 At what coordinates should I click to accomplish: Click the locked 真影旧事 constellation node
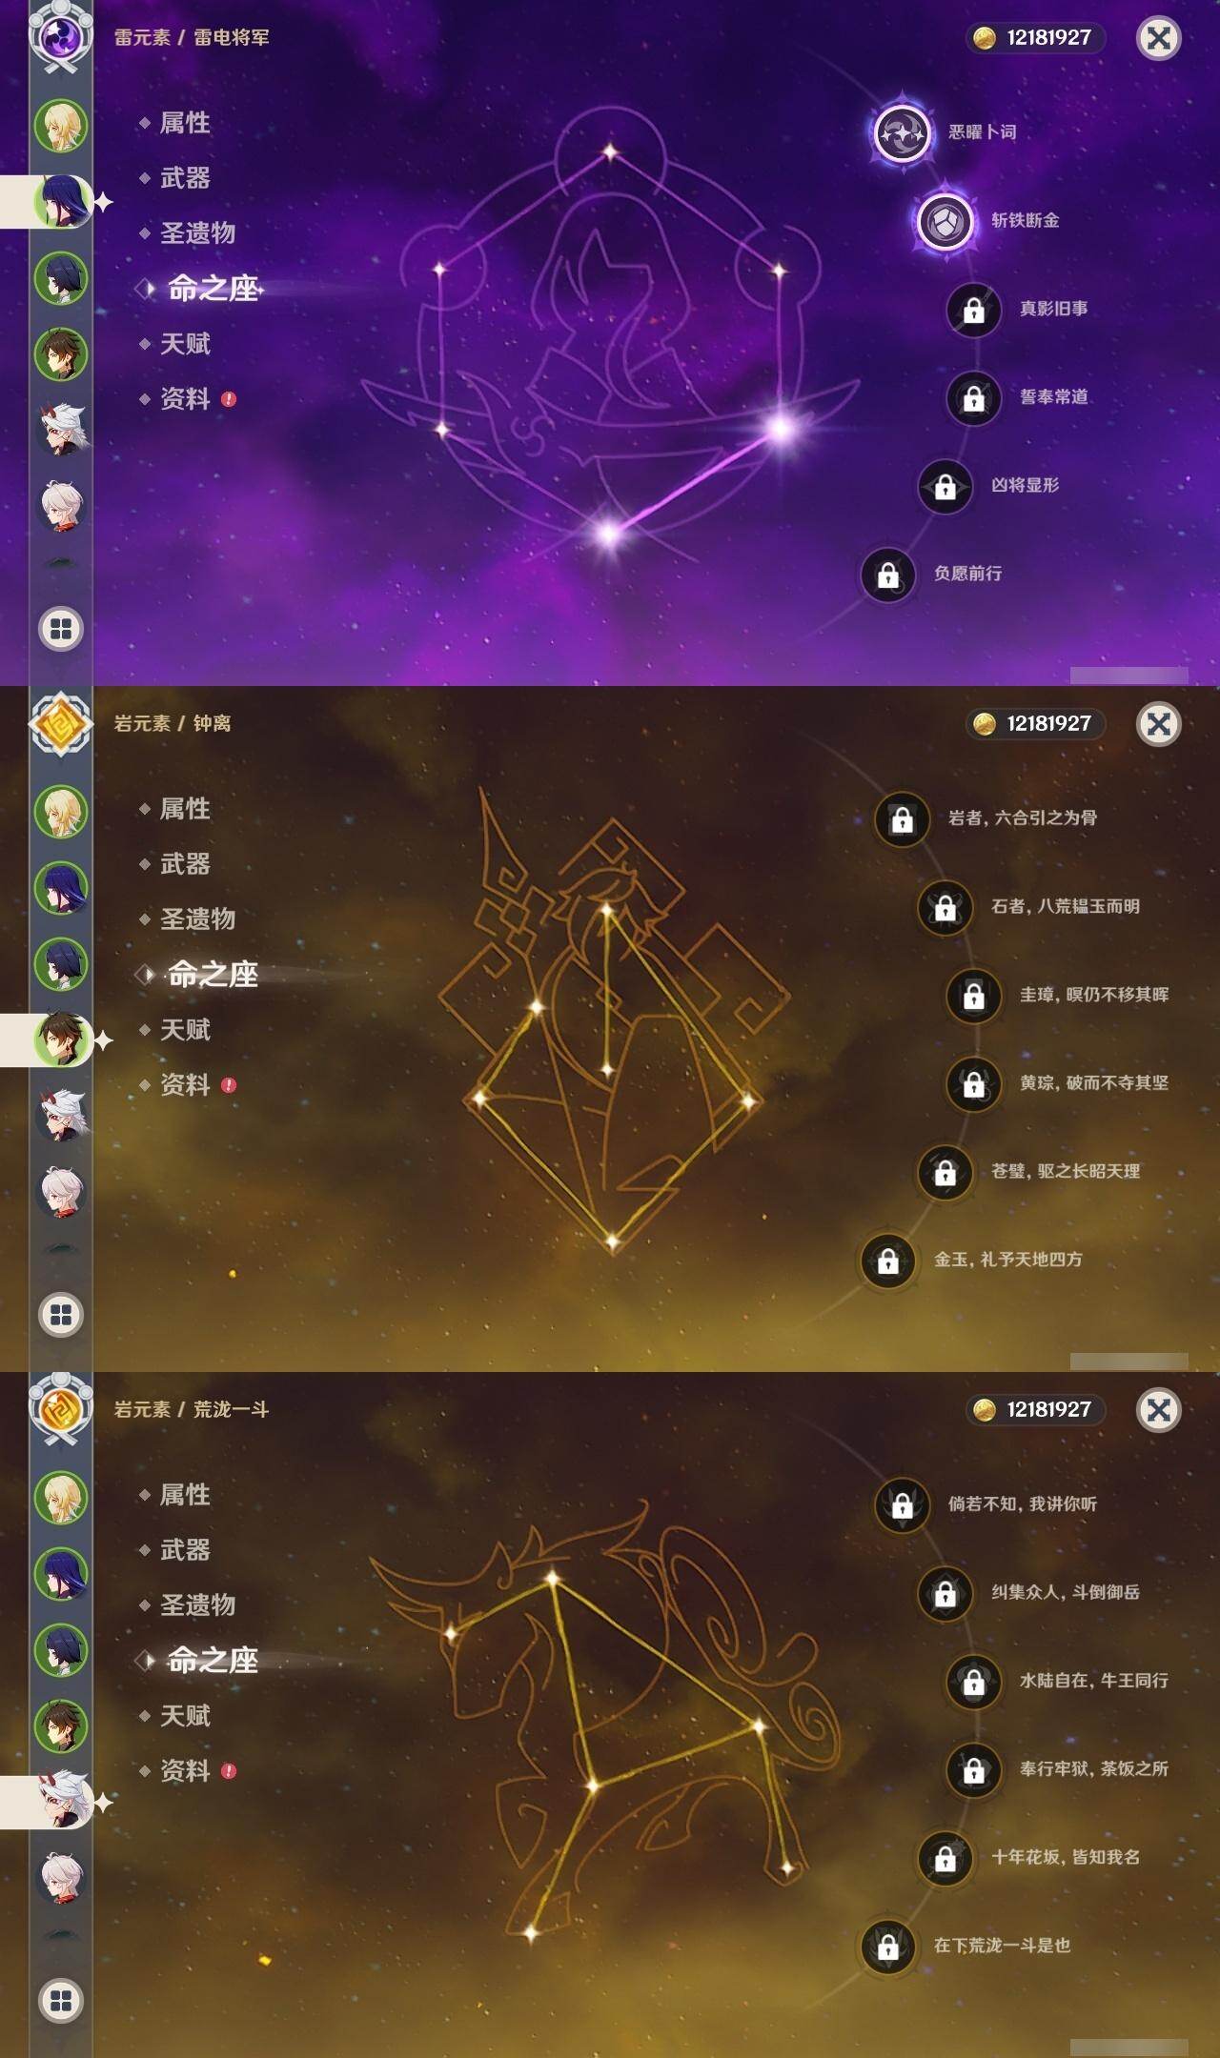pos(973,310)
